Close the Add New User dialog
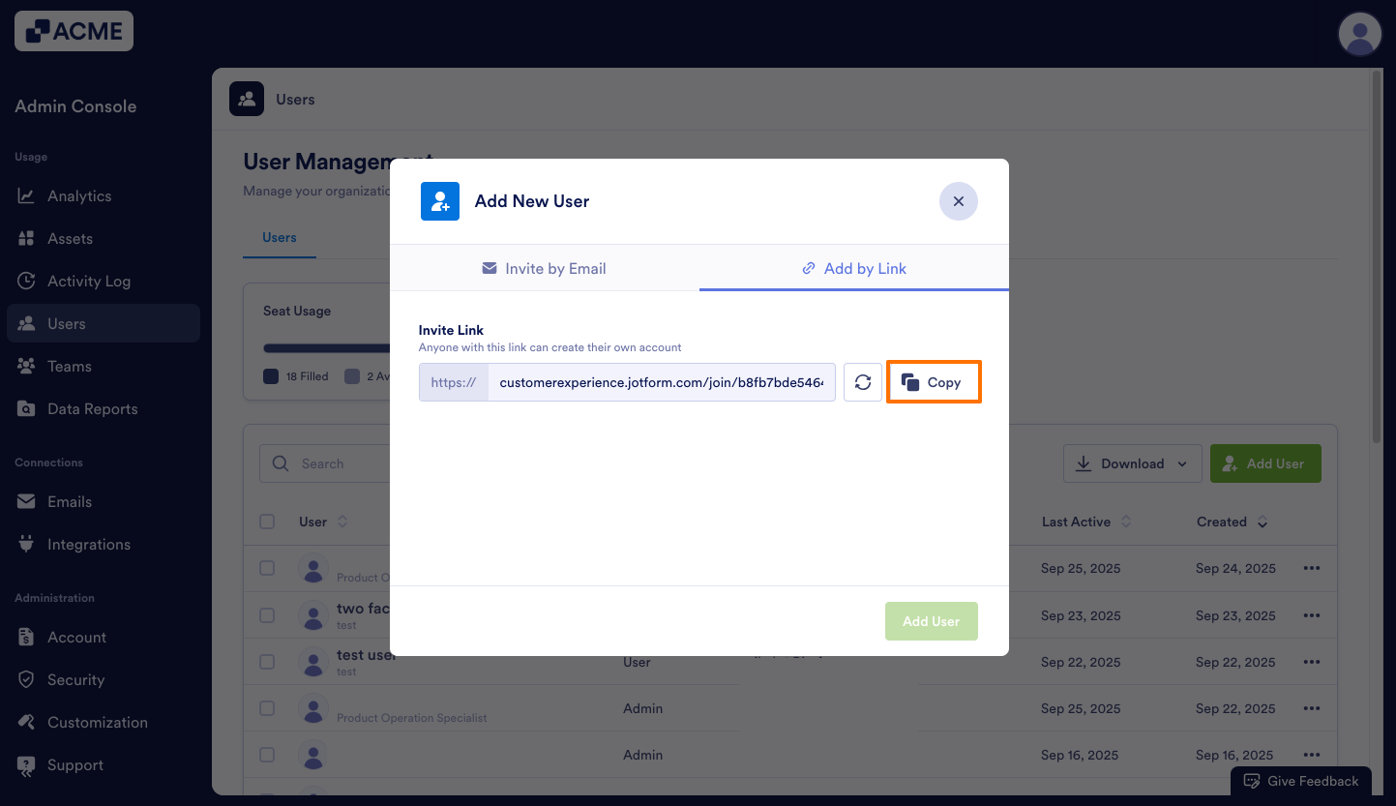This screenshot has height=806, width=1396. [958, 201]
